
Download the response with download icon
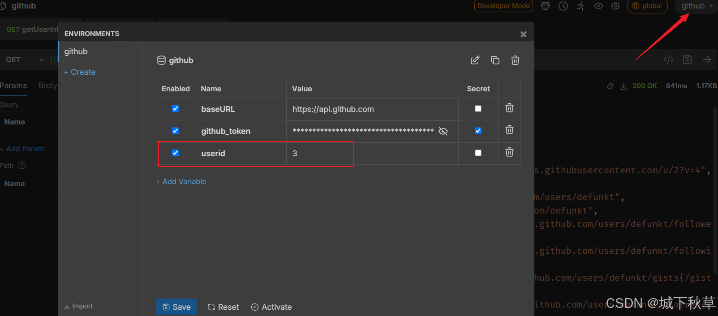pos(623,86)
